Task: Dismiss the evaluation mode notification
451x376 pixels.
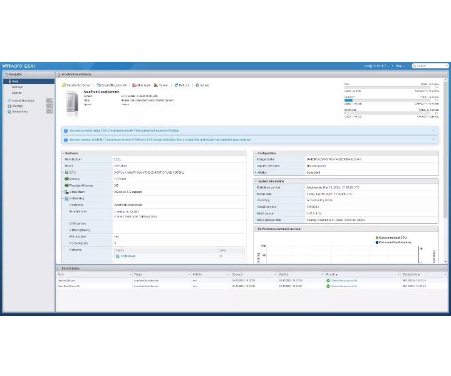Action: (433, 130)
